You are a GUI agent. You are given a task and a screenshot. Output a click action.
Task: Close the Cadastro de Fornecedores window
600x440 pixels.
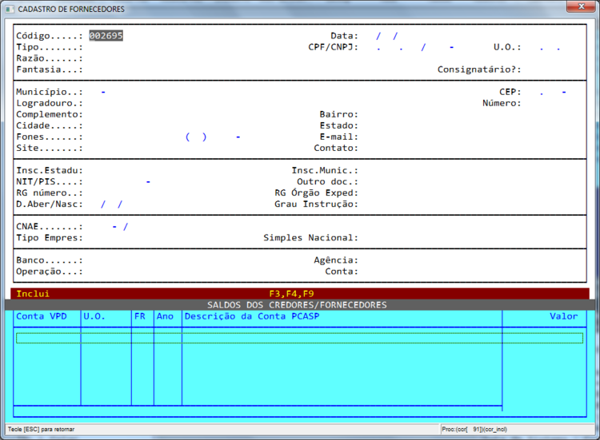581,6
